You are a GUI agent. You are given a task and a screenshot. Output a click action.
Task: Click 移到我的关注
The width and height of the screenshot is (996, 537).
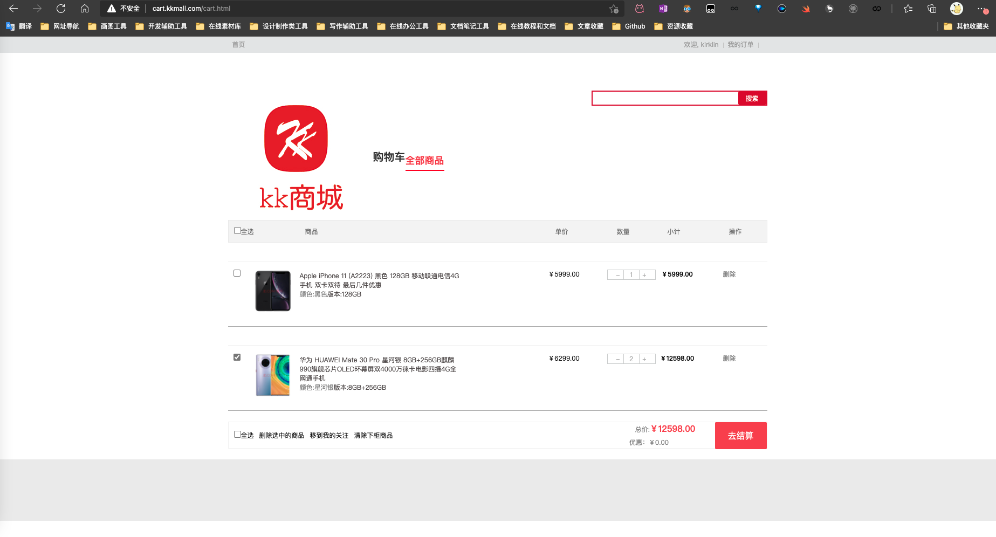point(329,436)
